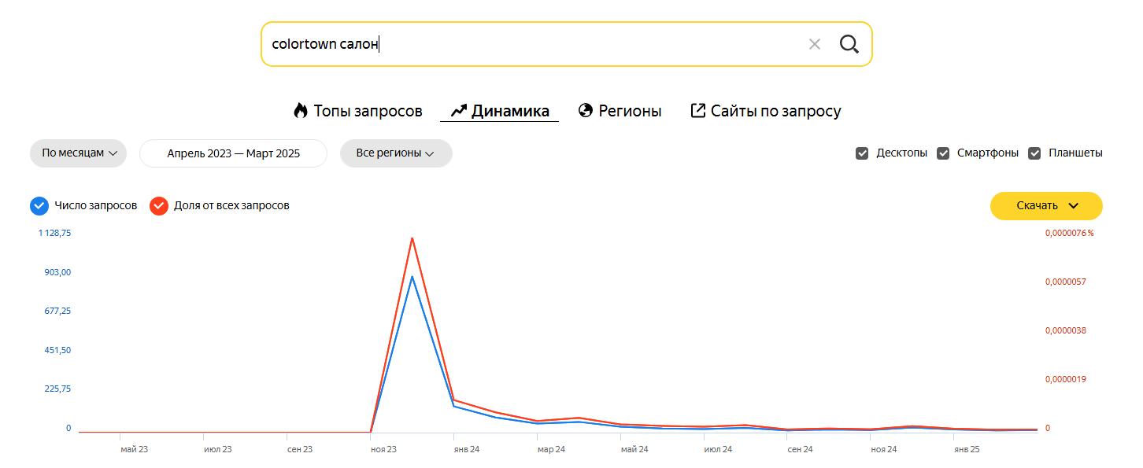1143x468 pixels.
Task: Click the magnifying glass search icon
Action: [849, 44]
